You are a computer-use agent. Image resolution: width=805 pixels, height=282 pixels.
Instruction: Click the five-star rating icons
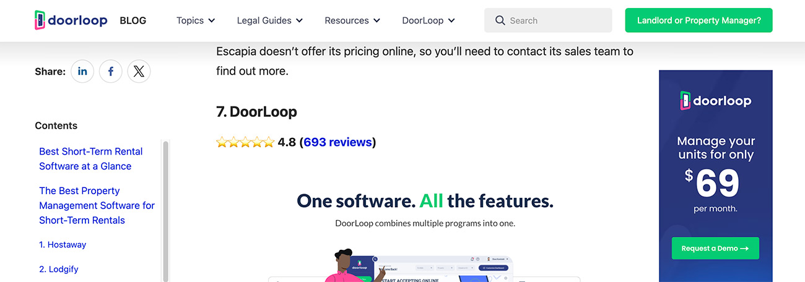tap(245, 142)
